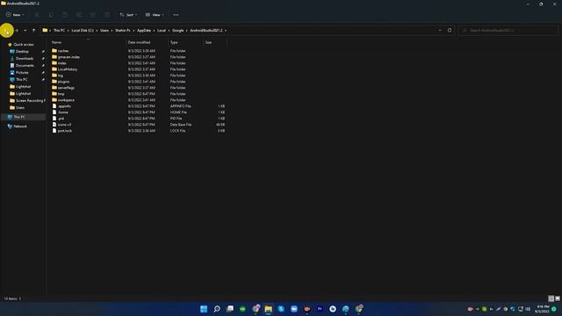Select the tmp folder
Viewport: 562px width, 316px height.
[61, 94]
